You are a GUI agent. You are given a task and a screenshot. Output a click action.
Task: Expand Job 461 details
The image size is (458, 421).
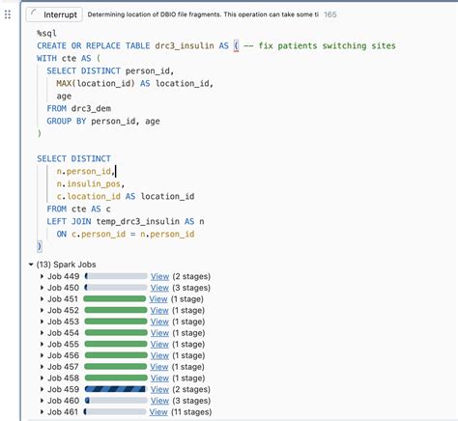pyautogui.click(x=42, y=411)
